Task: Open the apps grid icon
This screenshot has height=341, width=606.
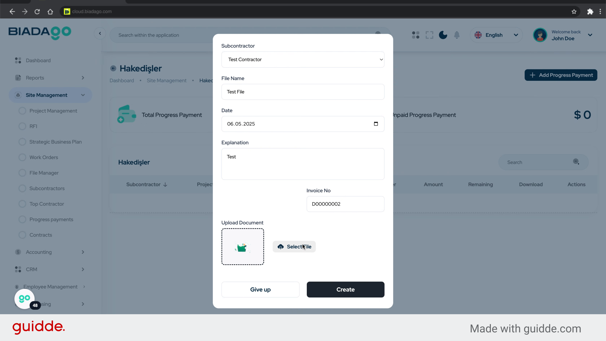Action: [416, 35]
